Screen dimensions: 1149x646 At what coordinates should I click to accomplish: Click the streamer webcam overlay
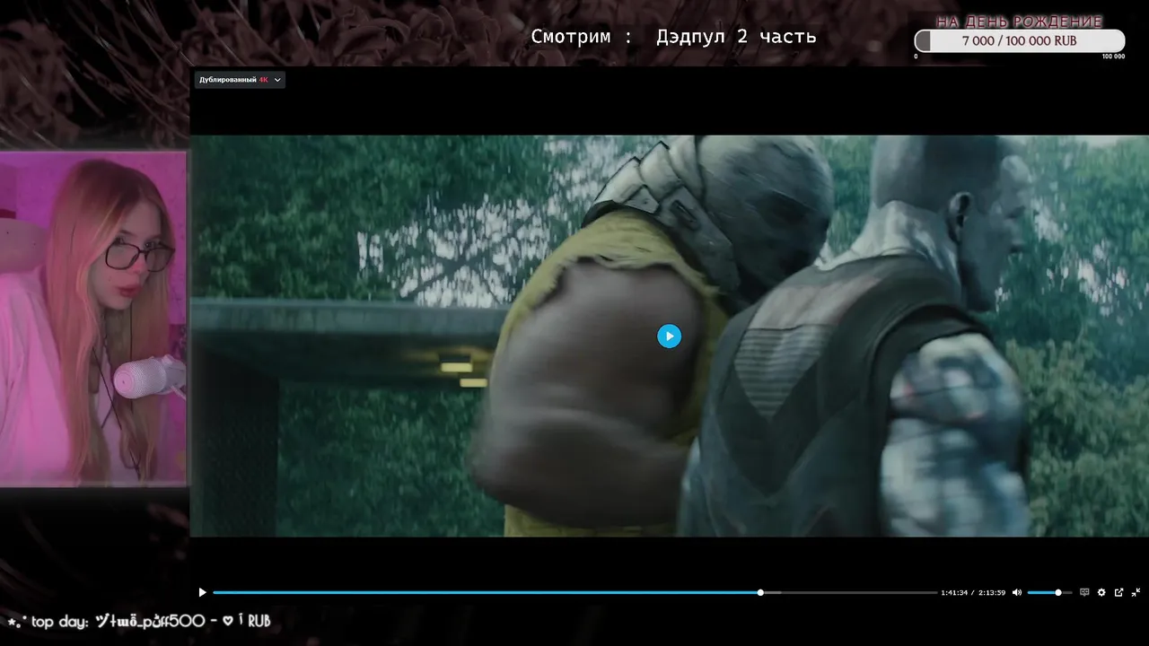click(x=93, y=319)
